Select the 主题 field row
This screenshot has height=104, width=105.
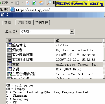[x=55, y=64]
